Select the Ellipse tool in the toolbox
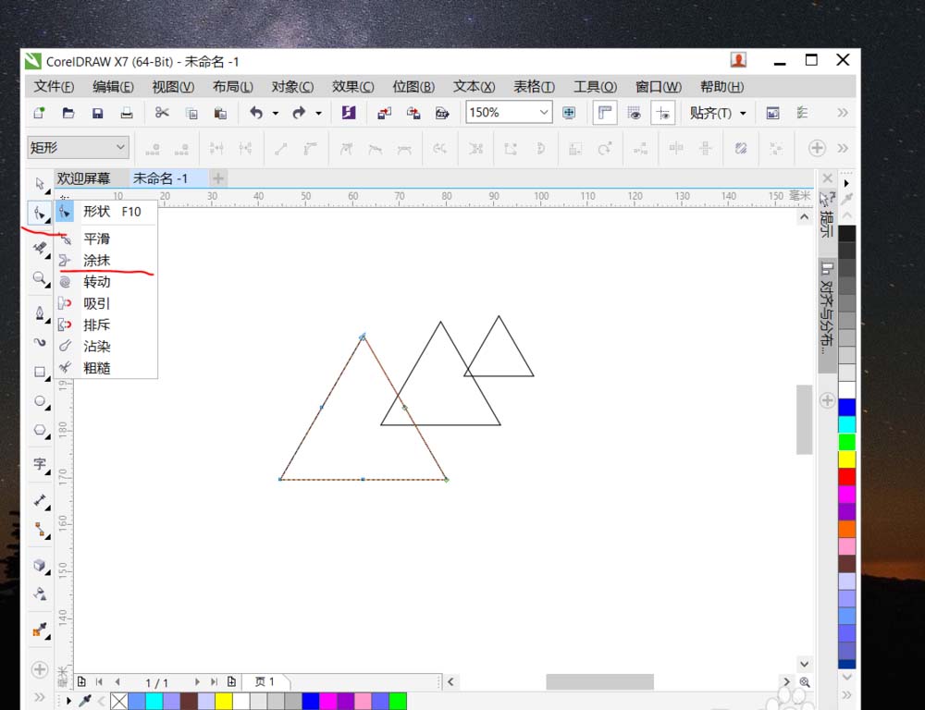The width and height of the screenshot is (925, 710). pyautogui.click(x=40, y=402)
